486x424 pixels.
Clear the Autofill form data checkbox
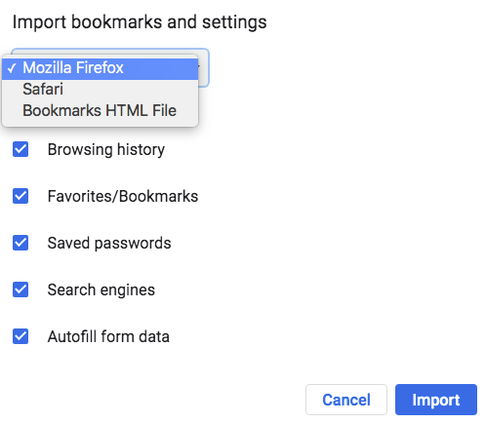[x=20, y=336]
